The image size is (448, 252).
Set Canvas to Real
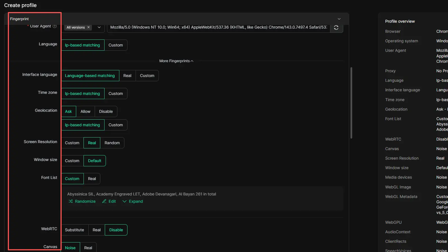pyautogui.click(x=88, y=248)
